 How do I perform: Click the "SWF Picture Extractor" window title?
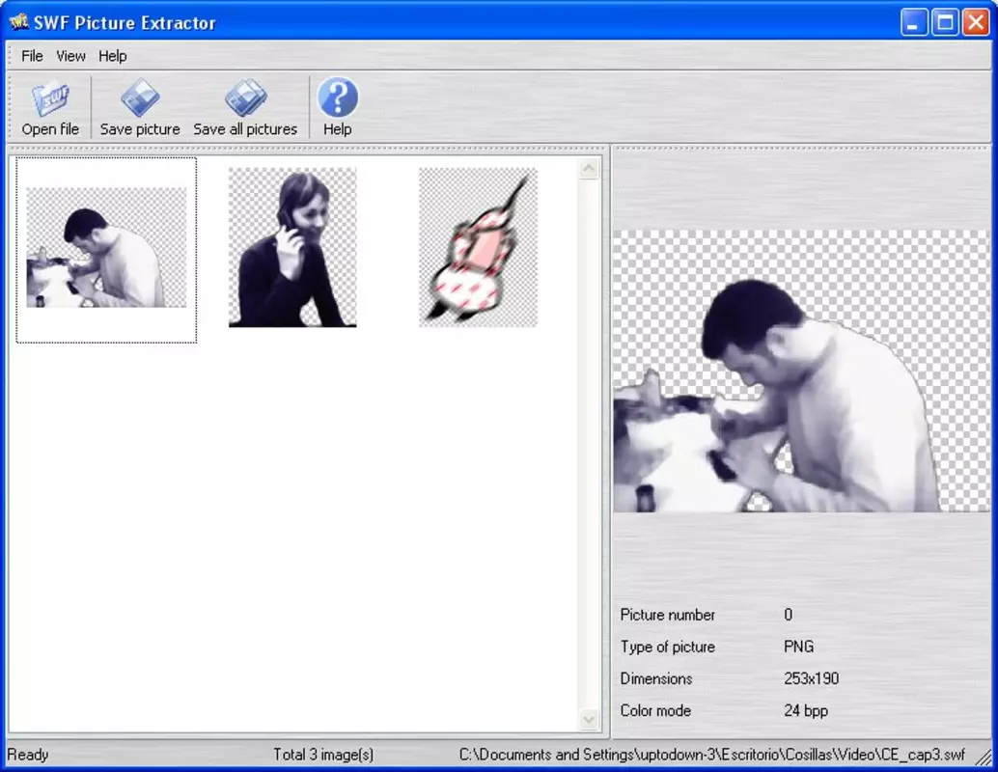click(x=125, y=23)
